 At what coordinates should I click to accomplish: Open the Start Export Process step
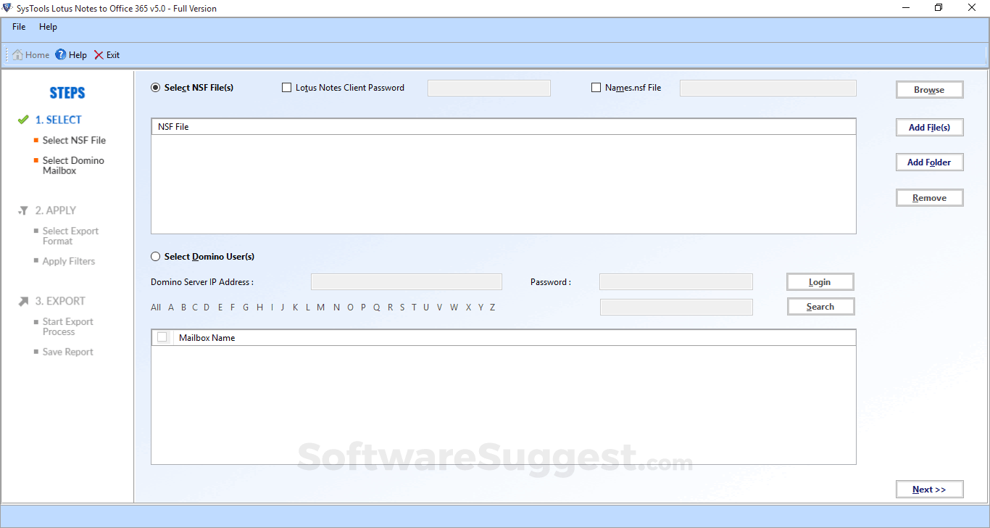[x=68, y=326]
